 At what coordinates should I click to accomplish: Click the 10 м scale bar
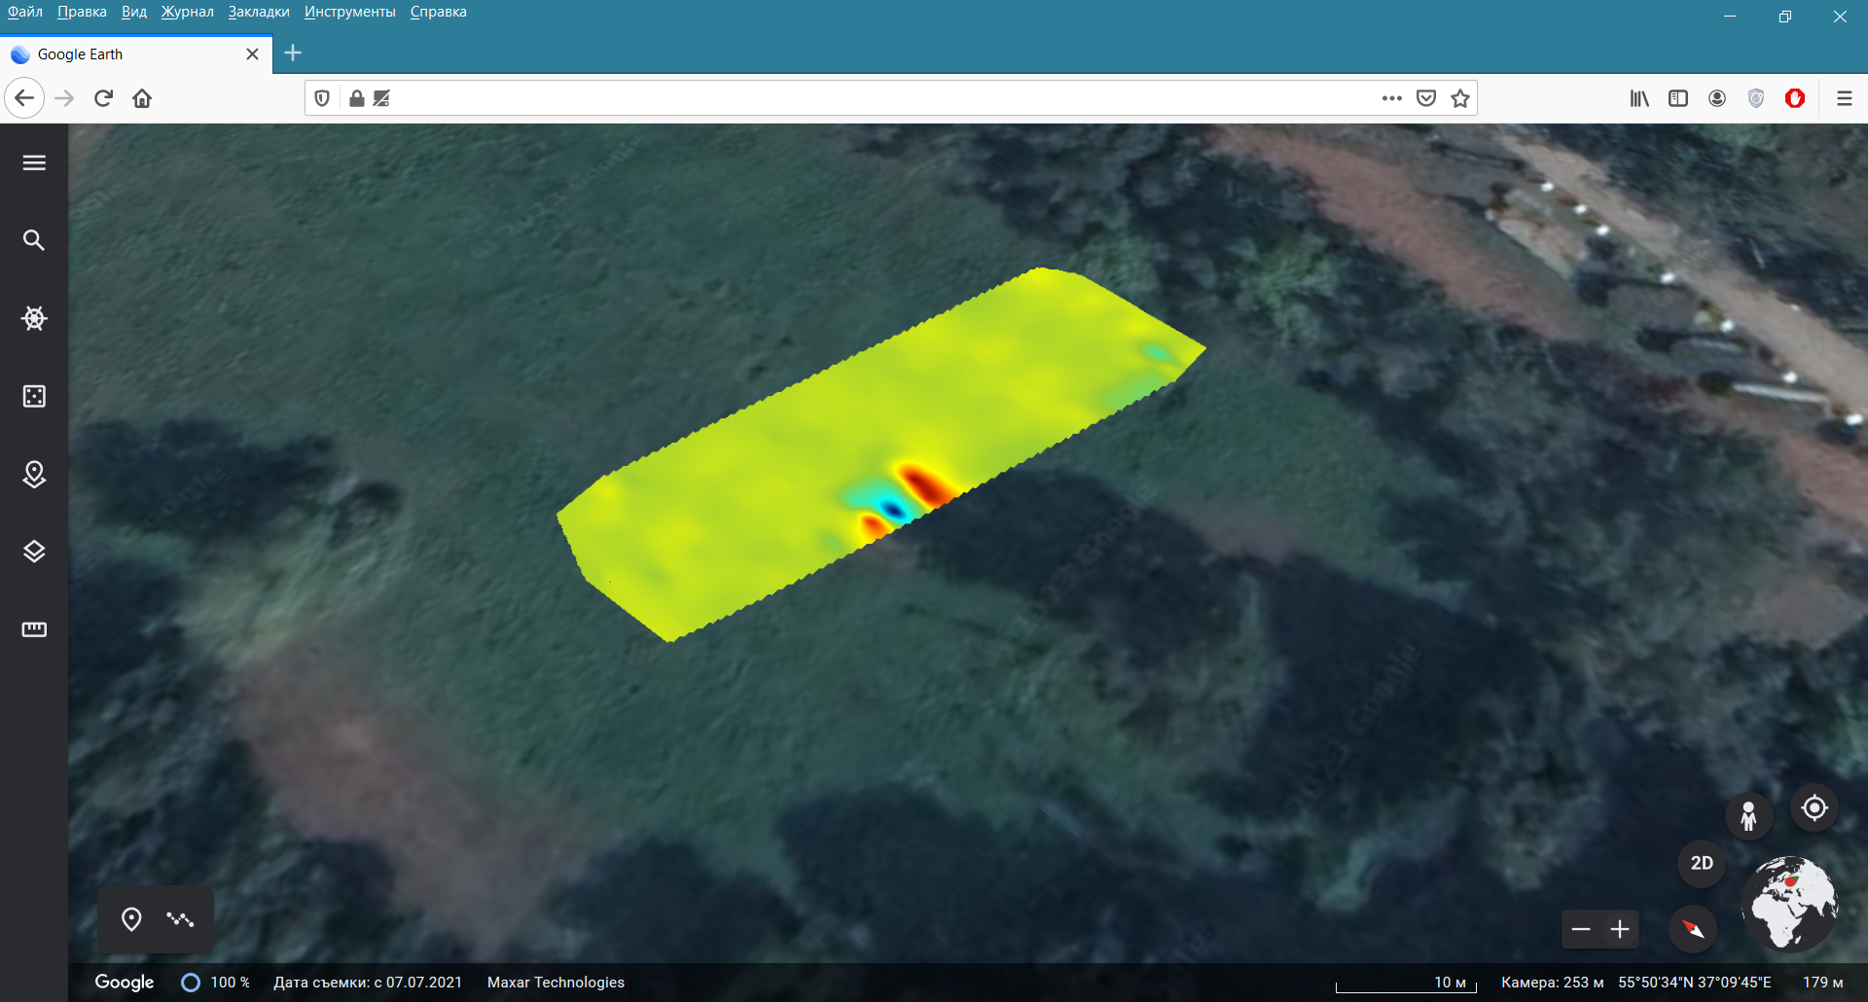(1406, 984)
